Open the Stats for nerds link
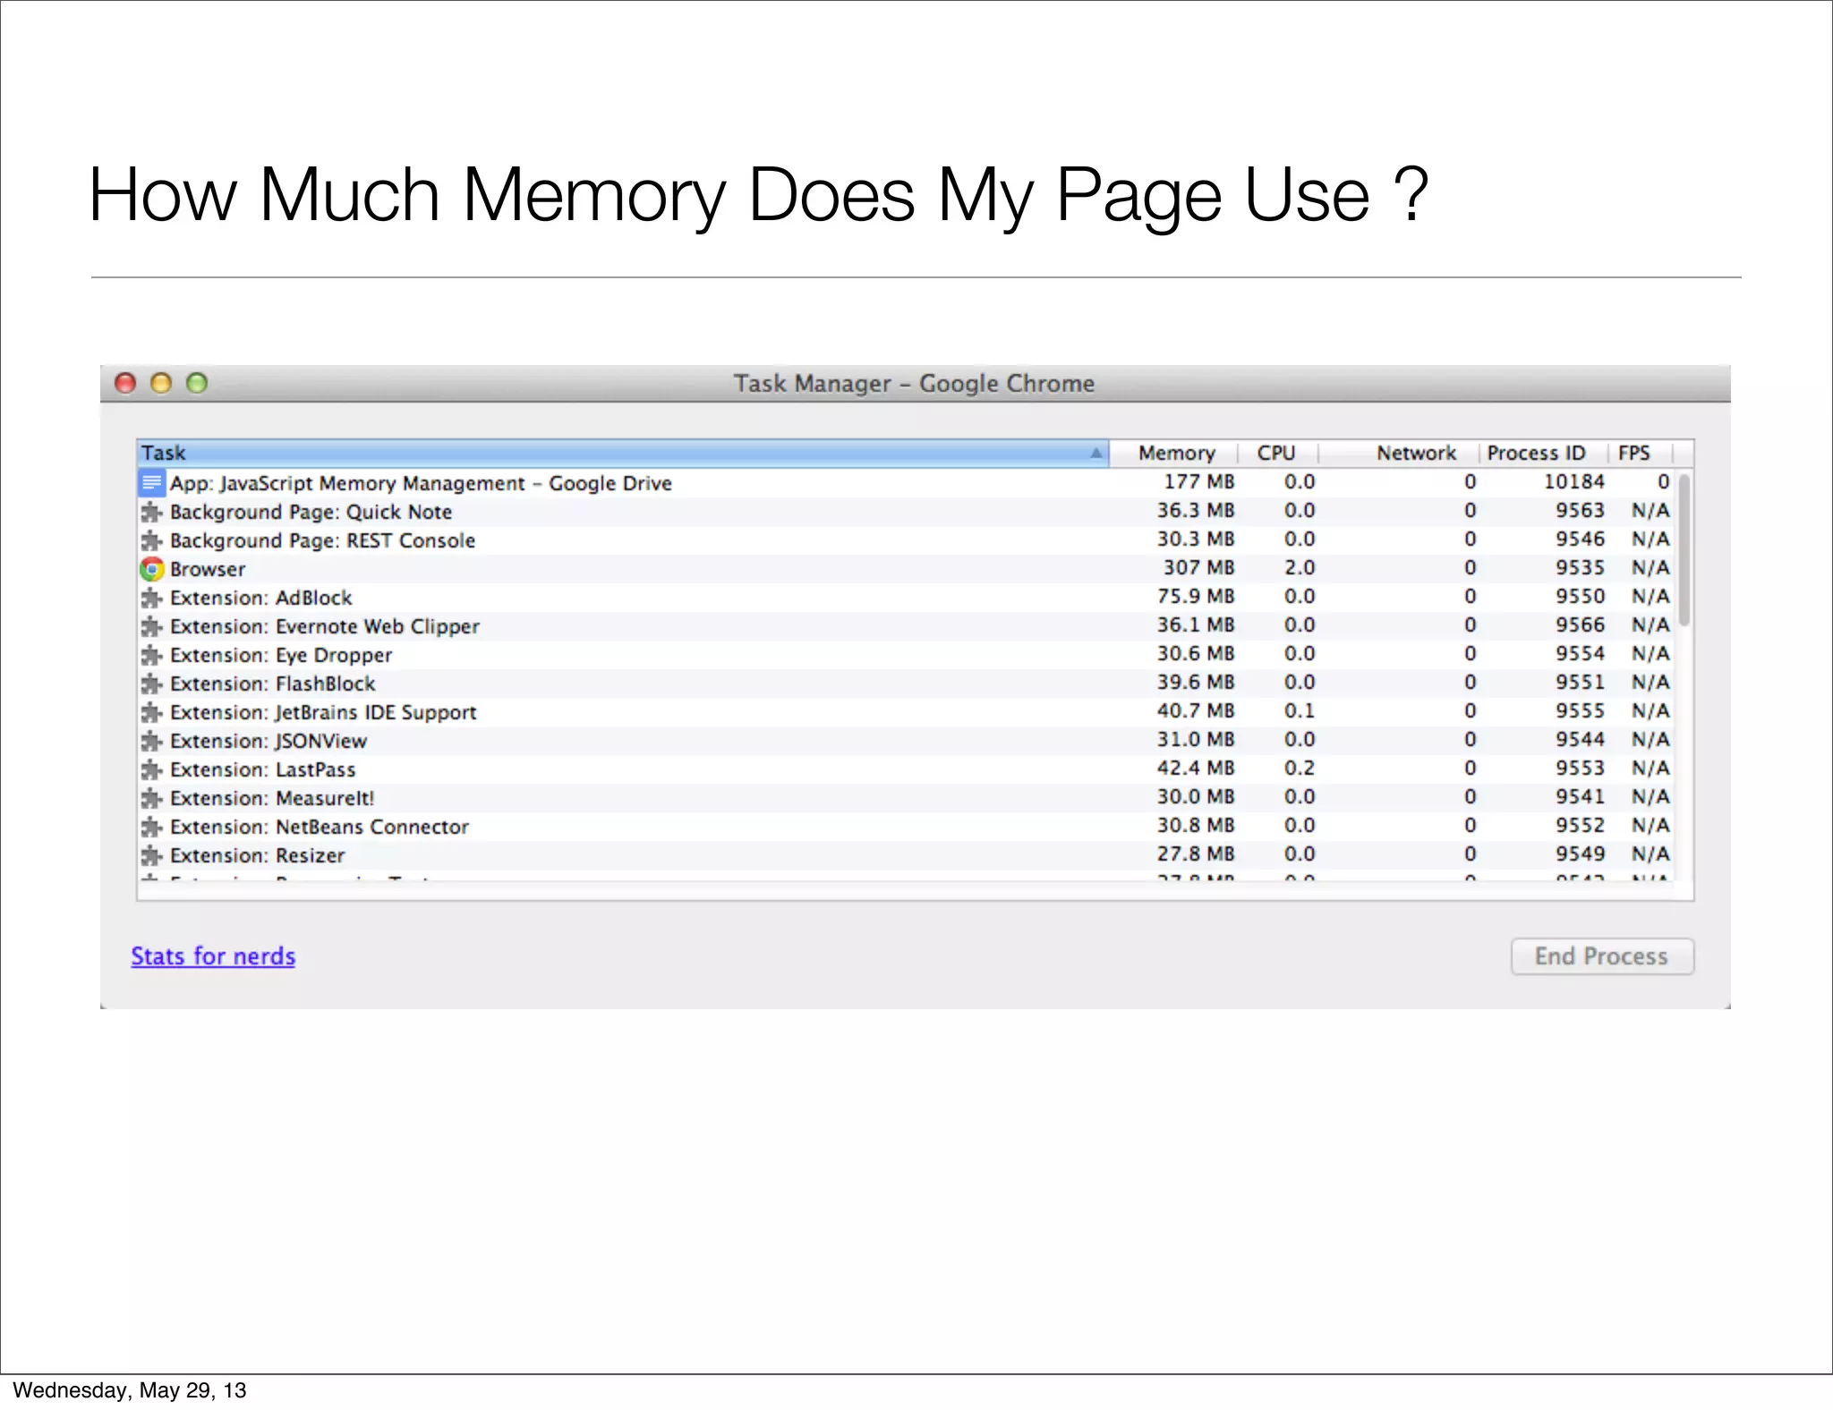The height and width of the screenshot is (1410, 1833). tap(213, 956)
